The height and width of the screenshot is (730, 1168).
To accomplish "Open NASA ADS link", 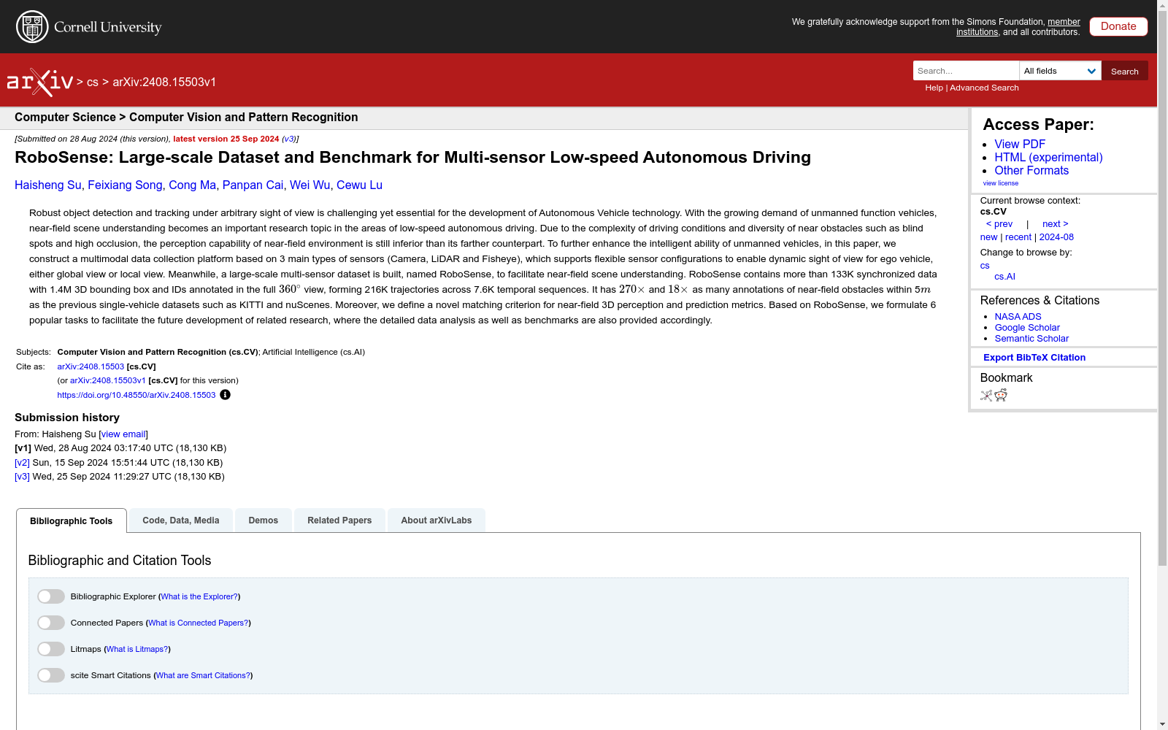I will coord(1018,317).
